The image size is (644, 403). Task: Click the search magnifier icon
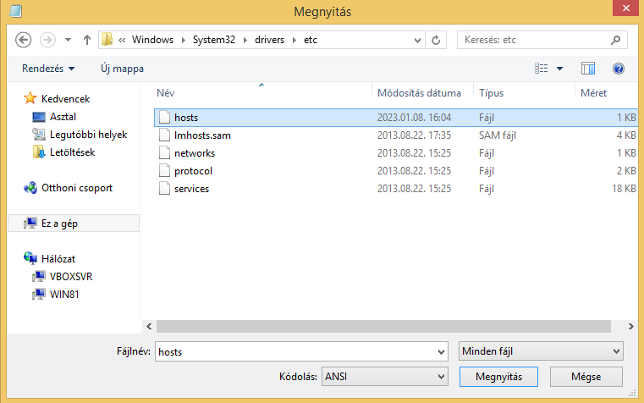(614, 40)
